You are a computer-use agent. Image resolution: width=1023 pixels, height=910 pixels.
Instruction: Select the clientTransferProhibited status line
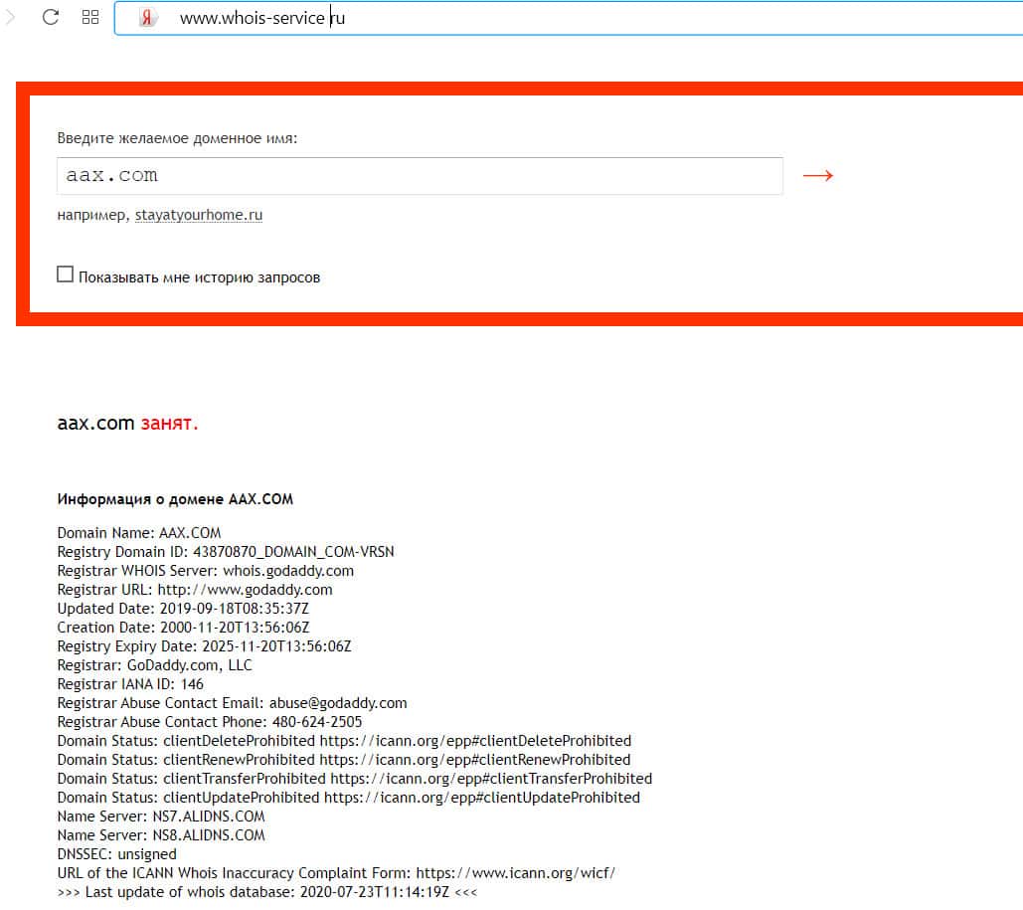[355, 779]
